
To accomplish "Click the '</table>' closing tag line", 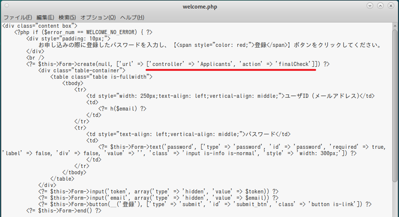I will pos(62,179).
